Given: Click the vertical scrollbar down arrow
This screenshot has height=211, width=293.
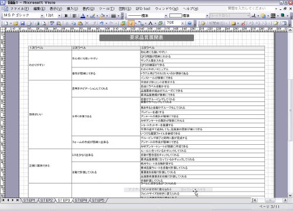Looking at the screenshot, I should tap(290, 195).
